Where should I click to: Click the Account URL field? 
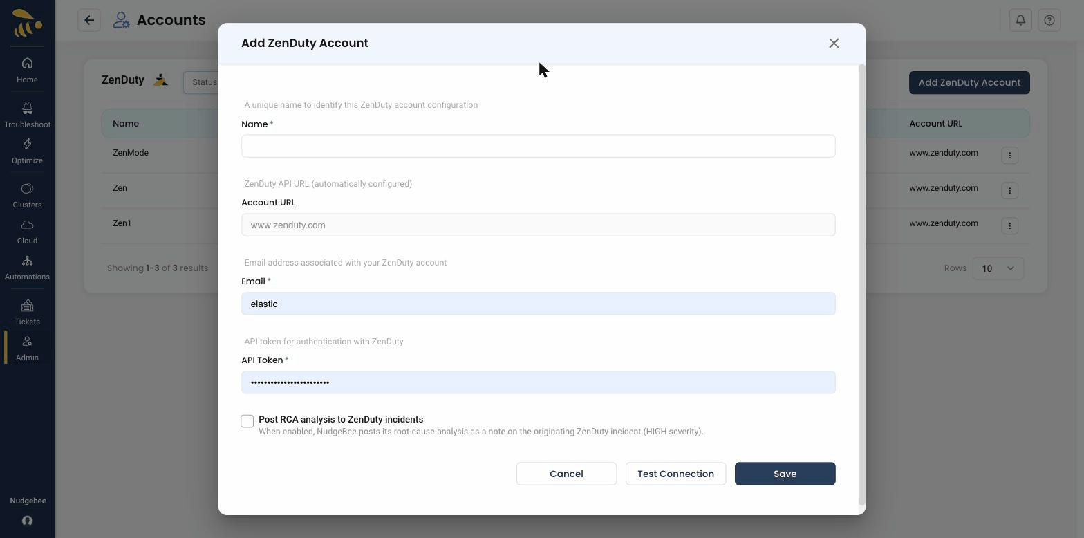(538, 225)
